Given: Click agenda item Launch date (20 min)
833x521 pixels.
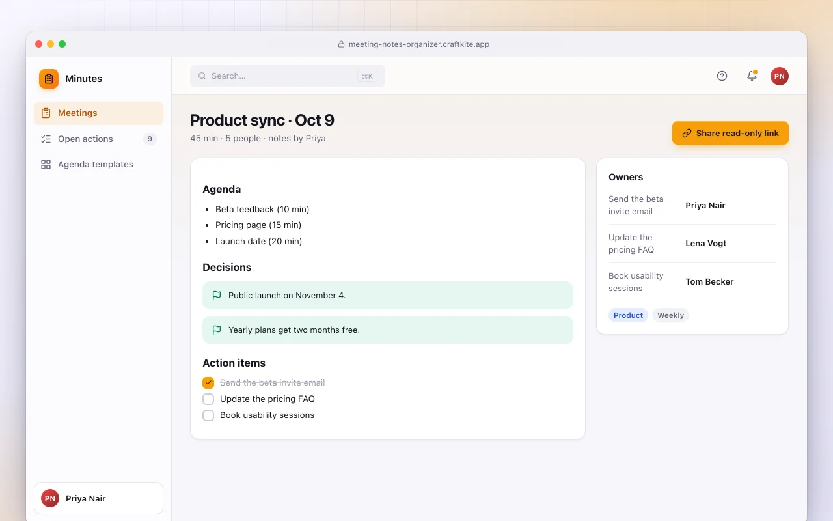Looking at the screenshot, I should 259,241.
